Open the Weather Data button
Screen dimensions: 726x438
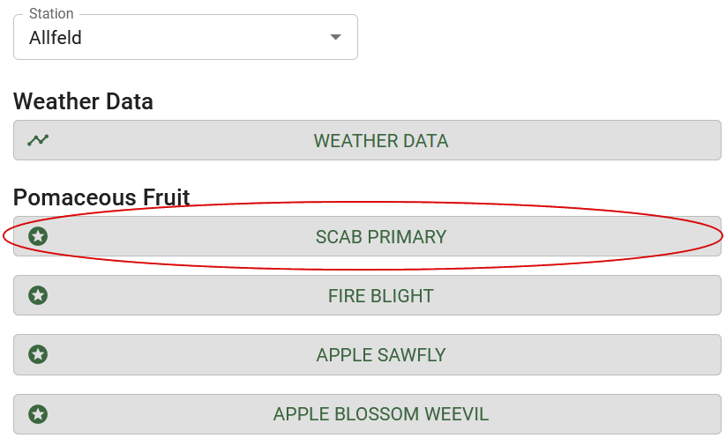367,140
